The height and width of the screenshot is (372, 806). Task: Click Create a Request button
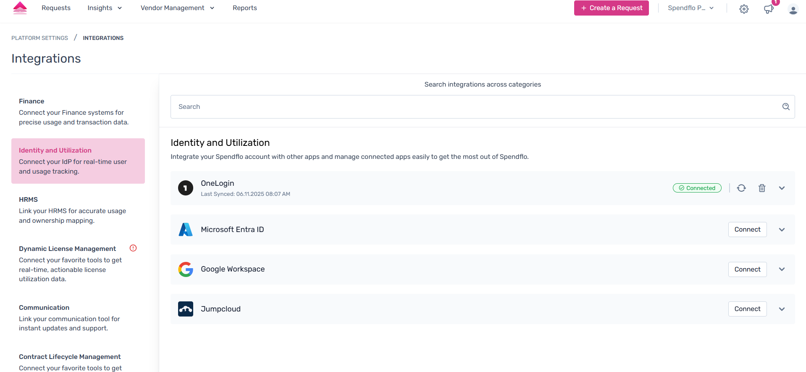point(611,8)
